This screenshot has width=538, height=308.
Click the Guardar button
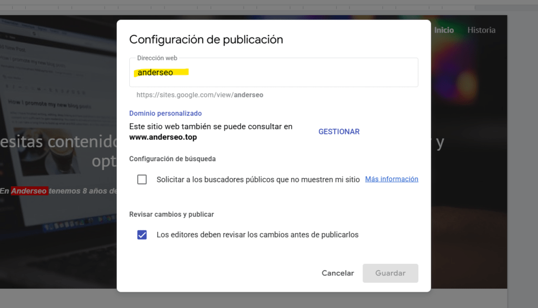(390, 273)
